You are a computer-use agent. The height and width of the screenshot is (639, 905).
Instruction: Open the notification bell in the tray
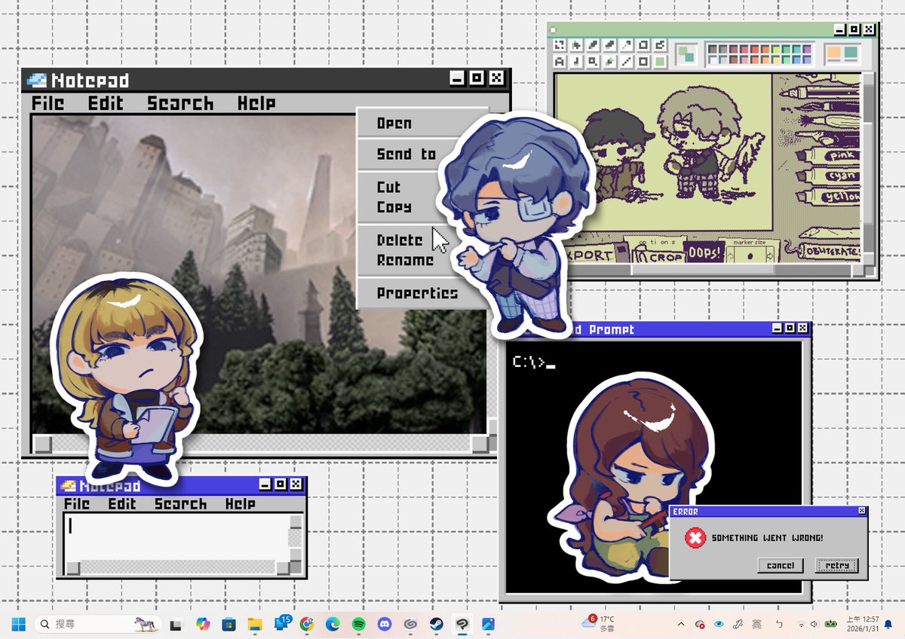(888, 624)
